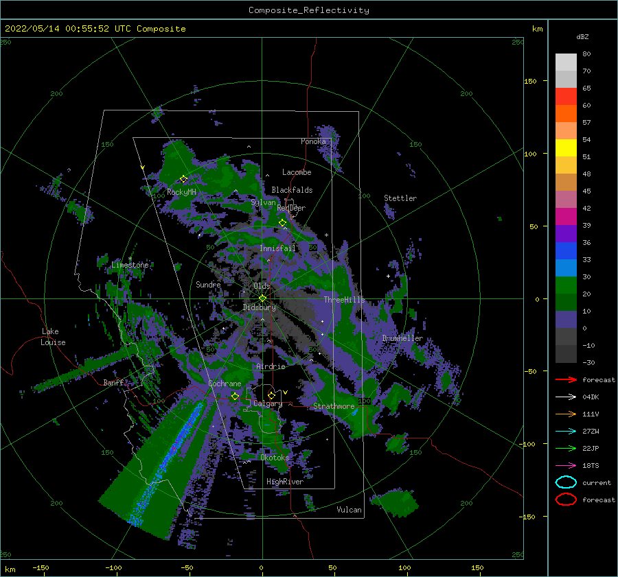Viewport: 618px width, 577px height.
Task: Click the yellow diamond marker above RockyMH
Action: coord(183,179)
